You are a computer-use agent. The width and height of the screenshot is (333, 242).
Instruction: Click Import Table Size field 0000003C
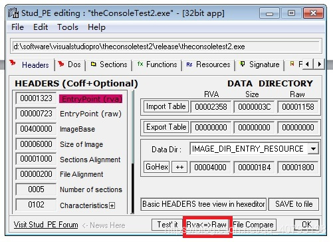tap(254, 107)
